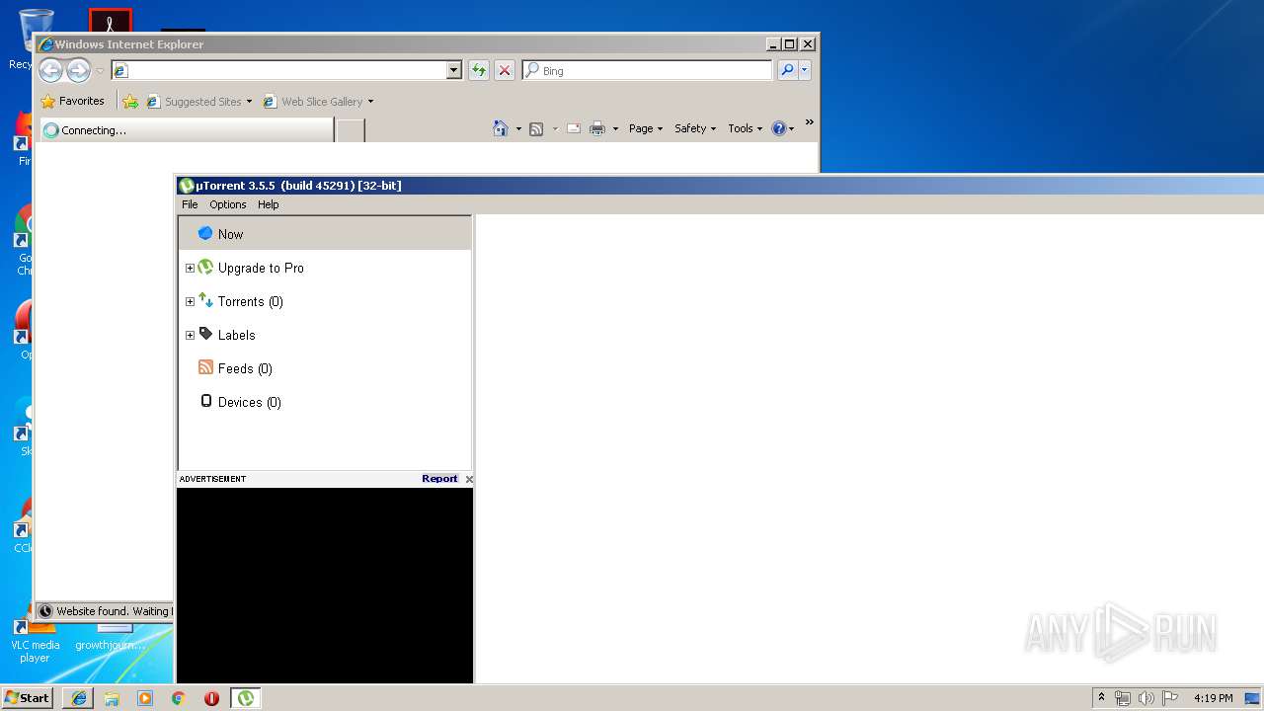Expand the command bar overflow chevron
The width and height of the screenshot is (1264, 711).
click(809, 122)
